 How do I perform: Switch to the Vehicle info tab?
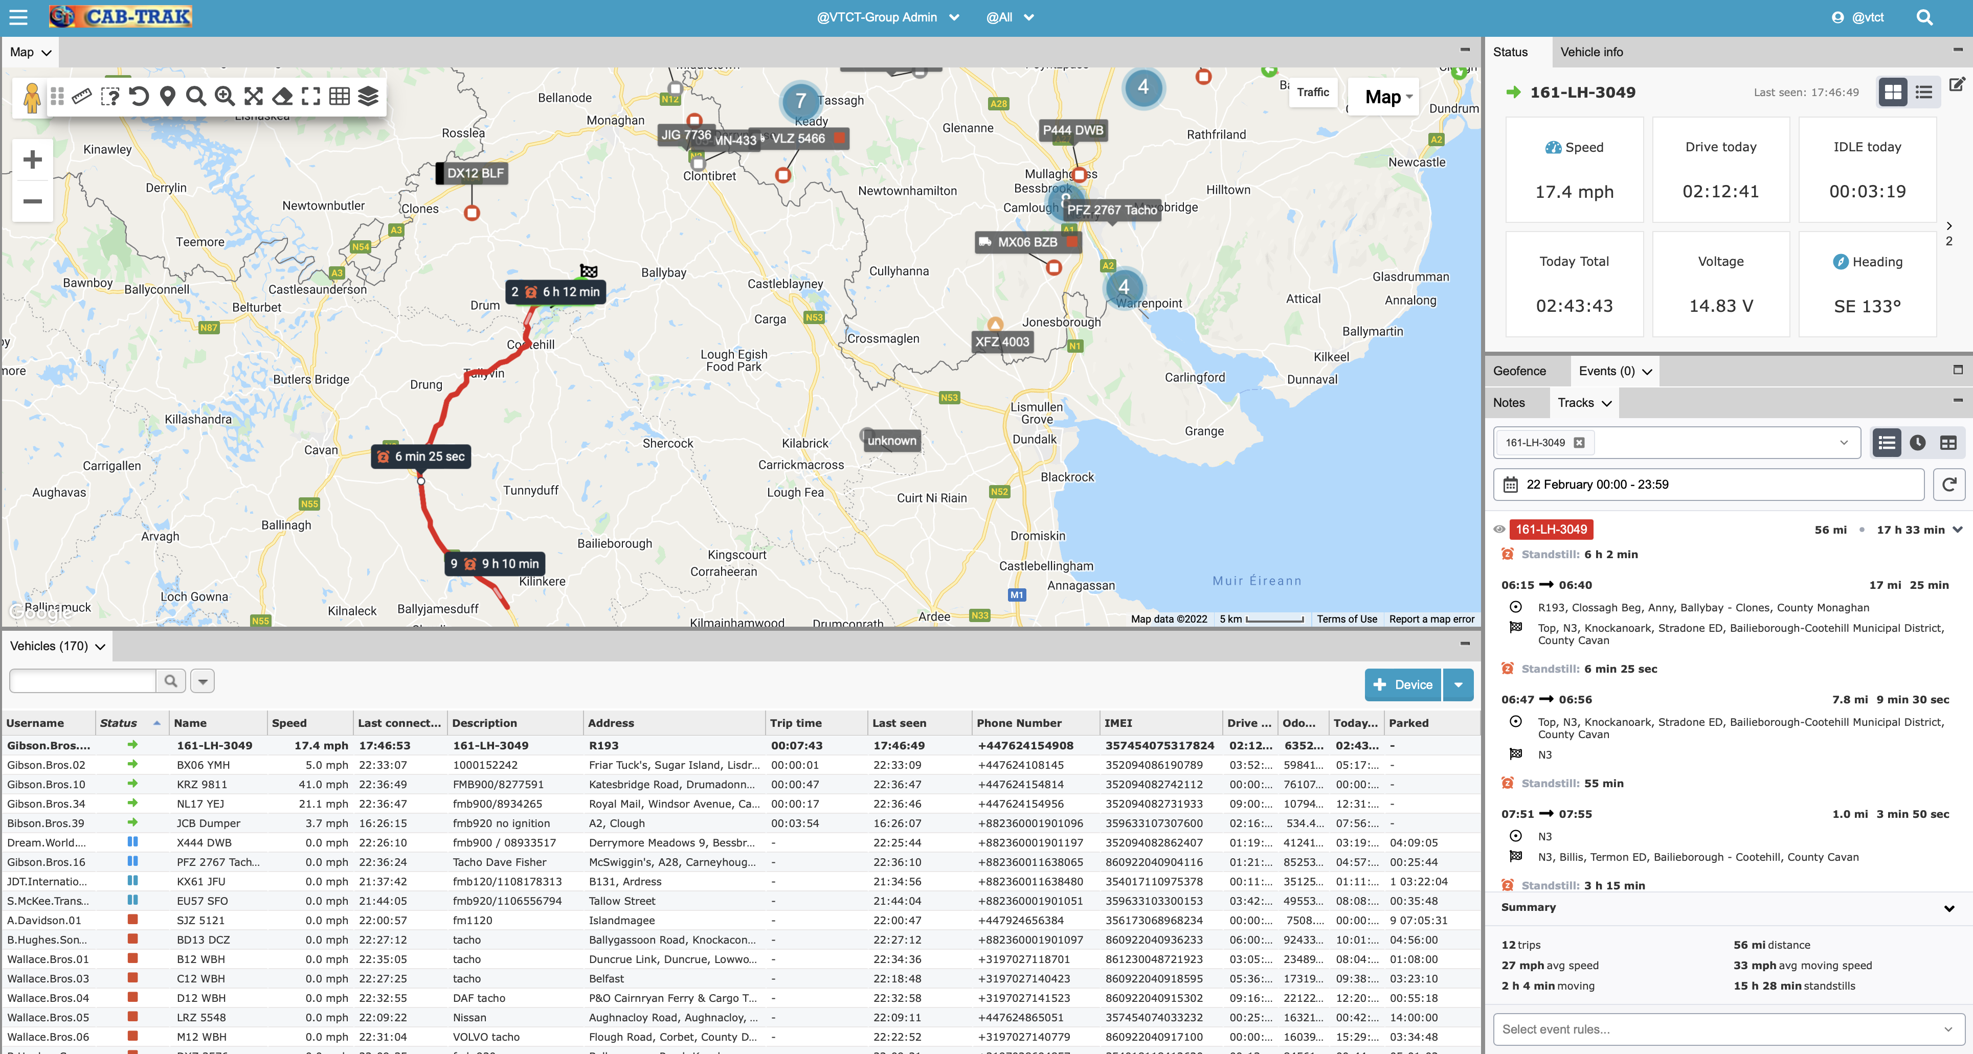coord(1591,52)
